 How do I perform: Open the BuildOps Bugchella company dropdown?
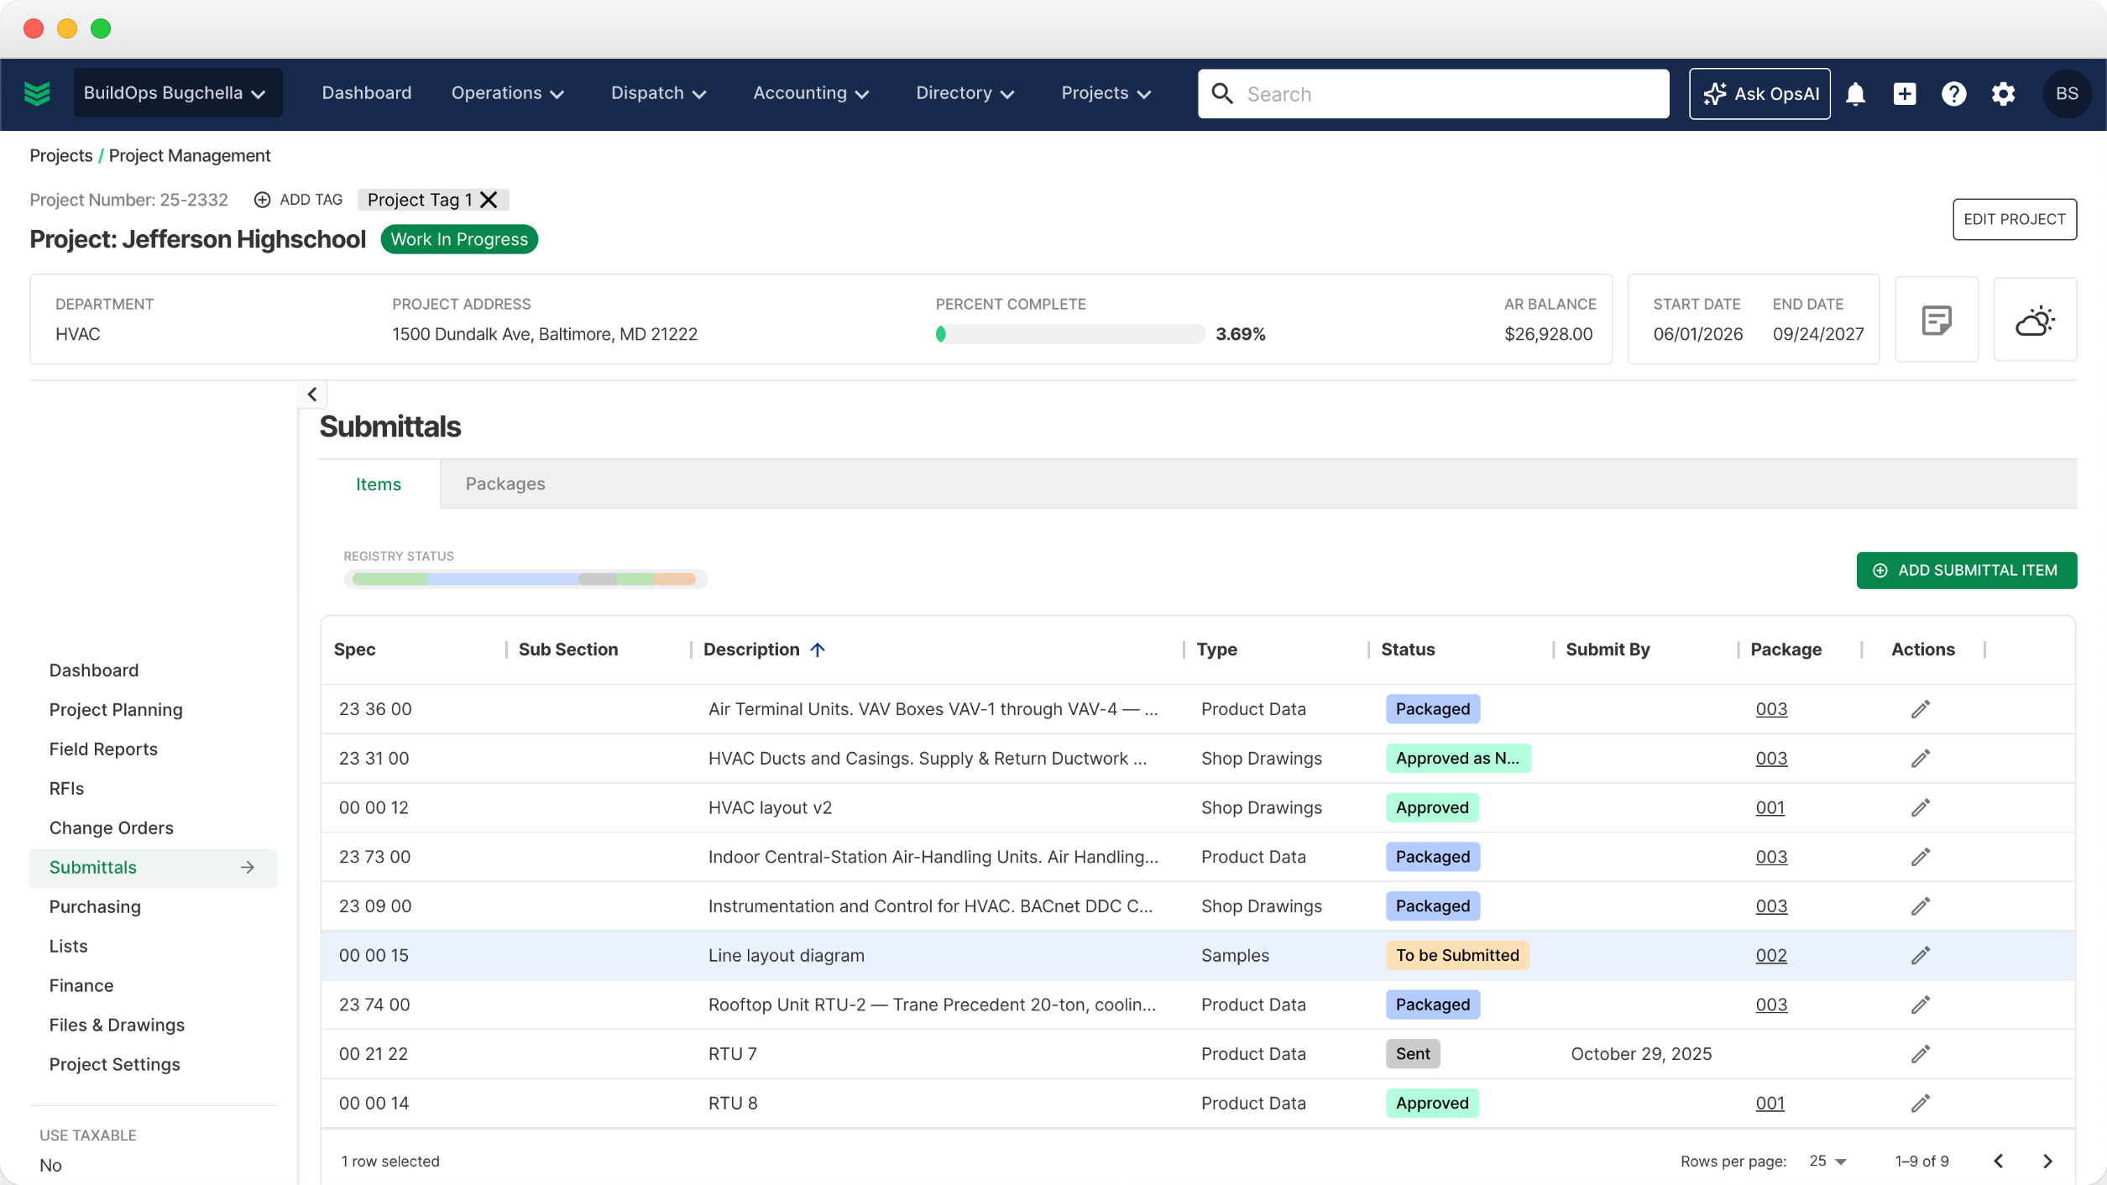177,93
